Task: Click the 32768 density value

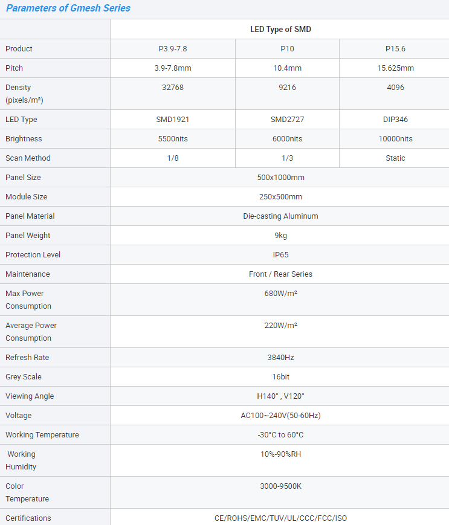Action: coord(173,88)
